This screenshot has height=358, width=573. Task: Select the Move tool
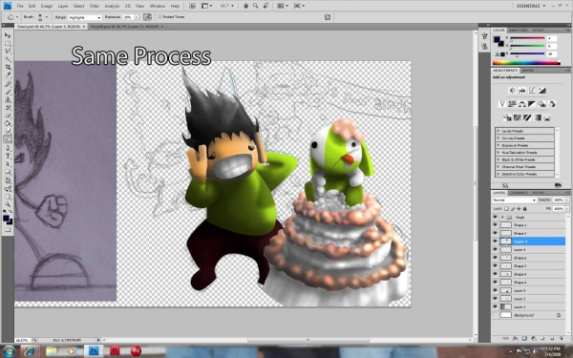tap(8, 35)
